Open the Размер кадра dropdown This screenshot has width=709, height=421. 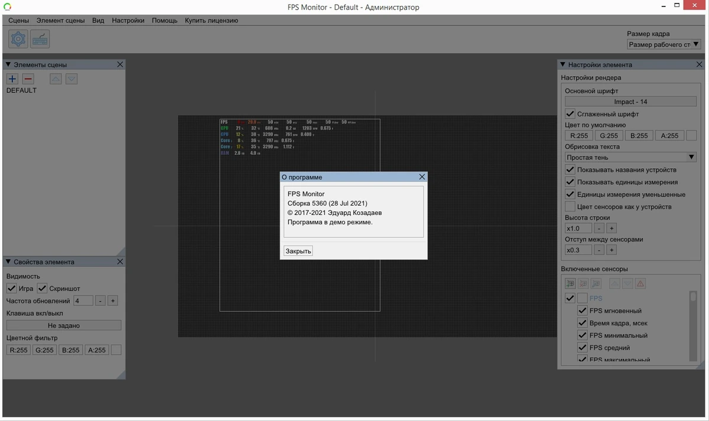click(x=664, y=44)
